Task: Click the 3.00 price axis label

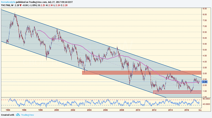Action: pyautogui.click(x=205, y=73)
